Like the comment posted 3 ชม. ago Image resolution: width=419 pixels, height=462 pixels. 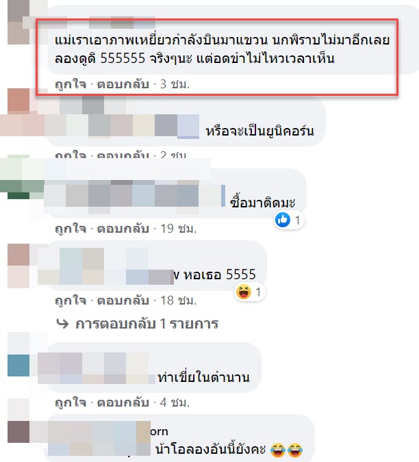(71, 85)
